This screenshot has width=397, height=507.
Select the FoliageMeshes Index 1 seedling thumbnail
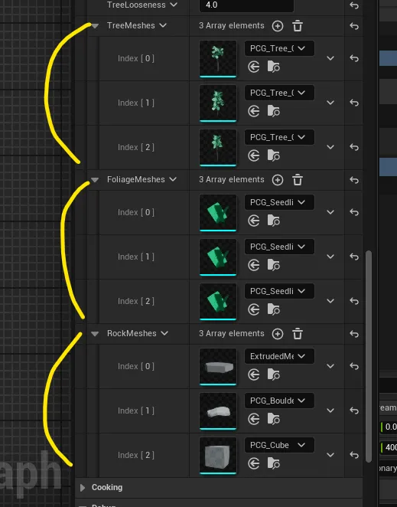coord(218,257)
